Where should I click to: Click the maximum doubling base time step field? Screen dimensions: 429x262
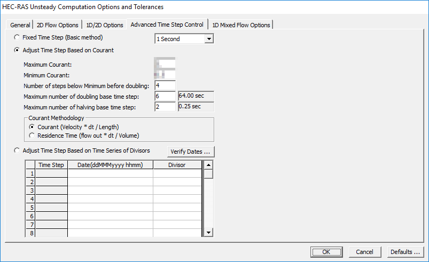coord(165,96)
